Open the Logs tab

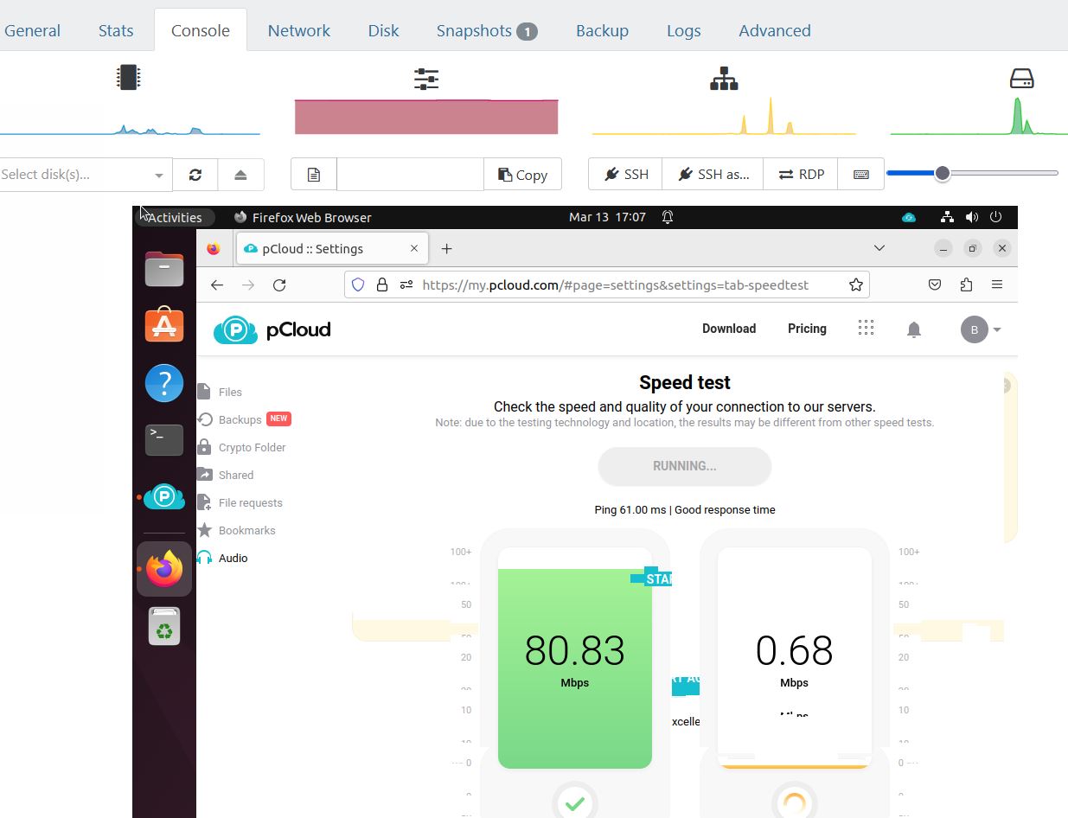683,30
